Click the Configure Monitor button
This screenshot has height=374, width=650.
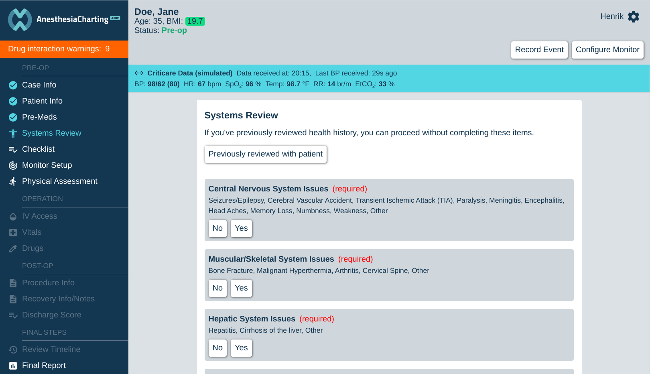tap(607, 50)
